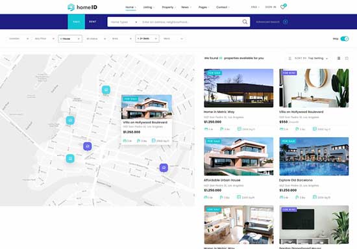Click bed icon on Explore Old Barcelona card
The height and width of the screenshot is (249, 357).
282,197
